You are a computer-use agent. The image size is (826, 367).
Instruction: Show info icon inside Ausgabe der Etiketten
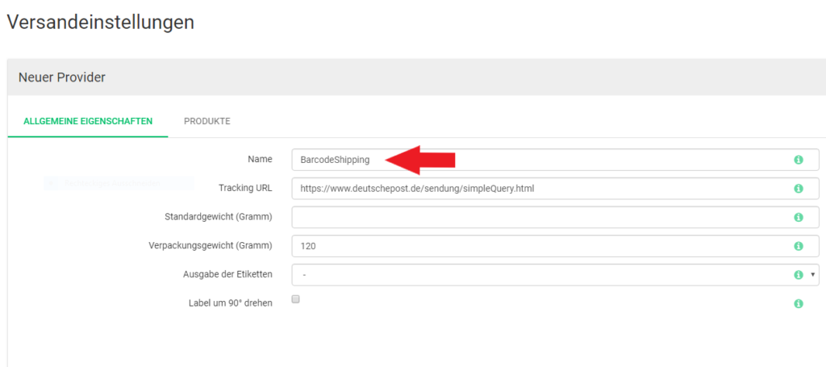pyautogui.click(x=798, y=274)
